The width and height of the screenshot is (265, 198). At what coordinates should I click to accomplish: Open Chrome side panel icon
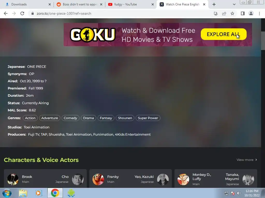click(243, 13)
